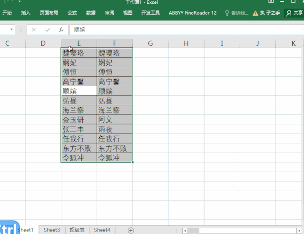Open the Insert Function fx icon
Screen dimensions: 304x234
coord(61,30)
